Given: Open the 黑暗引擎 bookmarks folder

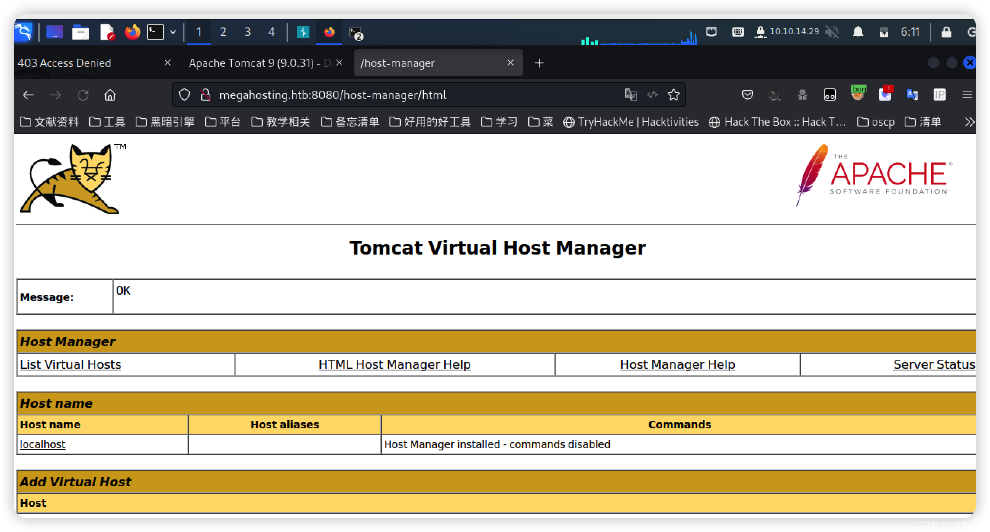Looking at the screenshot, I should [165, 122].
